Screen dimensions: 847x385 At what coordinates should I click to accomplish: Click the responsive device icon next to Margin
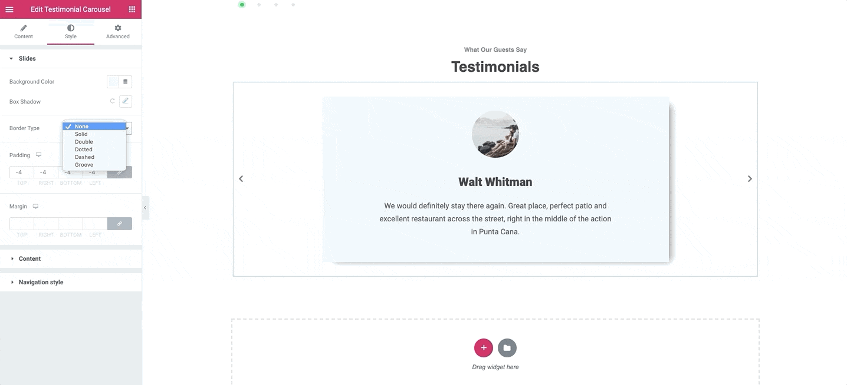tap(35, 207)
